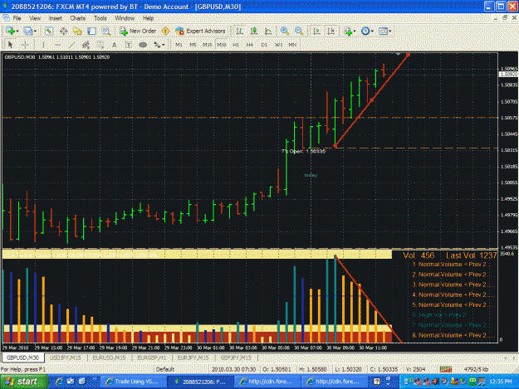Switch chart to line chart mode

tap(268, 31)
